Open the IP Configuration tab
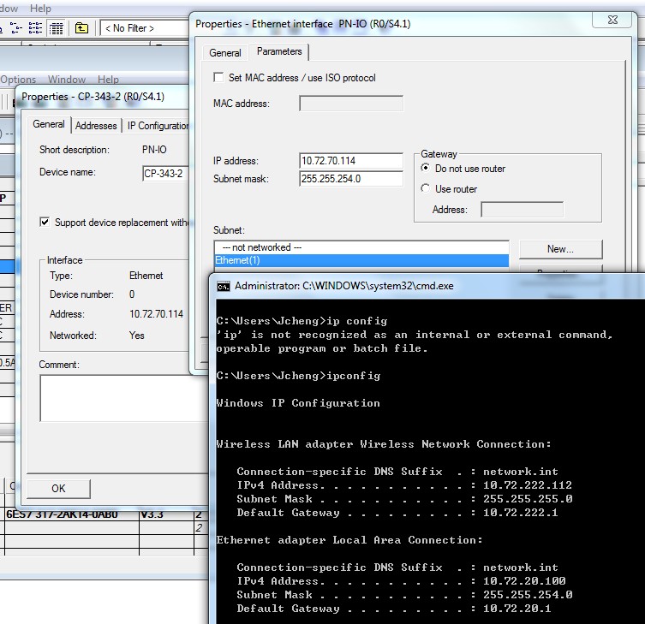645x624 pixels. pyautogui.click(x=158, y=126)
